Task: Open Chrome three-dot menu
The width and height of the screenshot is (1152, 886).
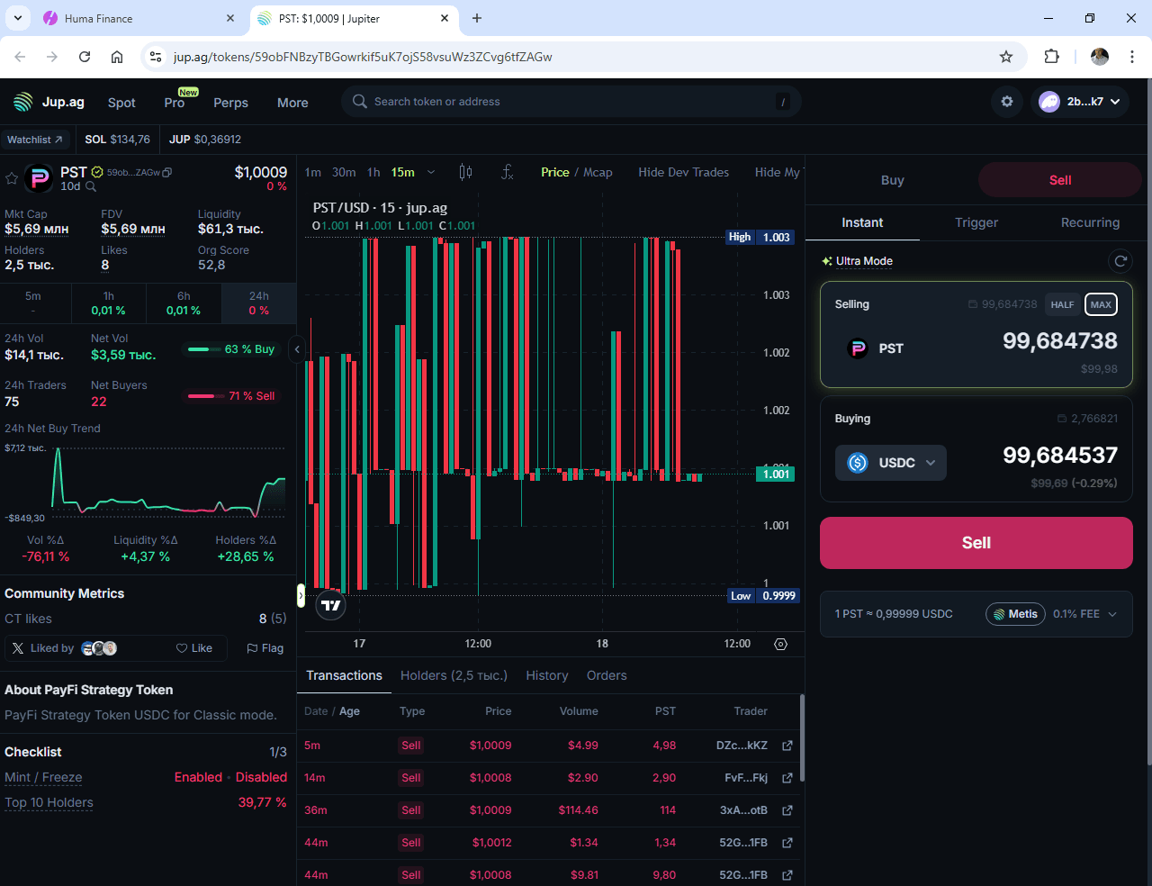Action: coord(1131,57)
